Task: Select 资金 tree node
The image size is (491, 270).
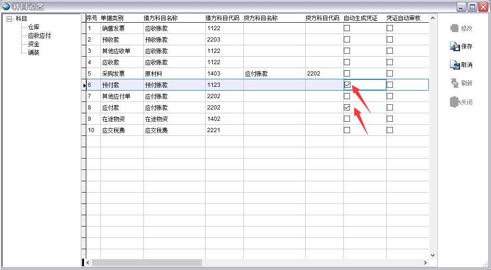Action: point(33,44)
